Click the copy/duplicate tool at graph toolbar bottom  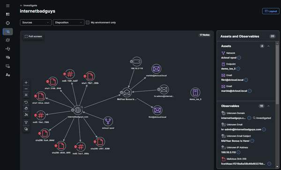point(26,129)
